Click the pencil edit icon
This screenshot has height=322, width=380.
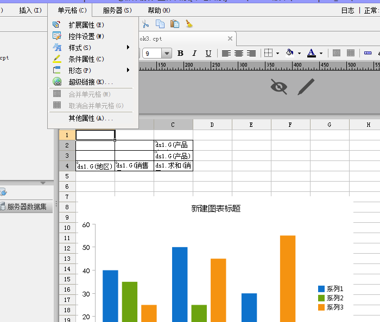point(306,87)
